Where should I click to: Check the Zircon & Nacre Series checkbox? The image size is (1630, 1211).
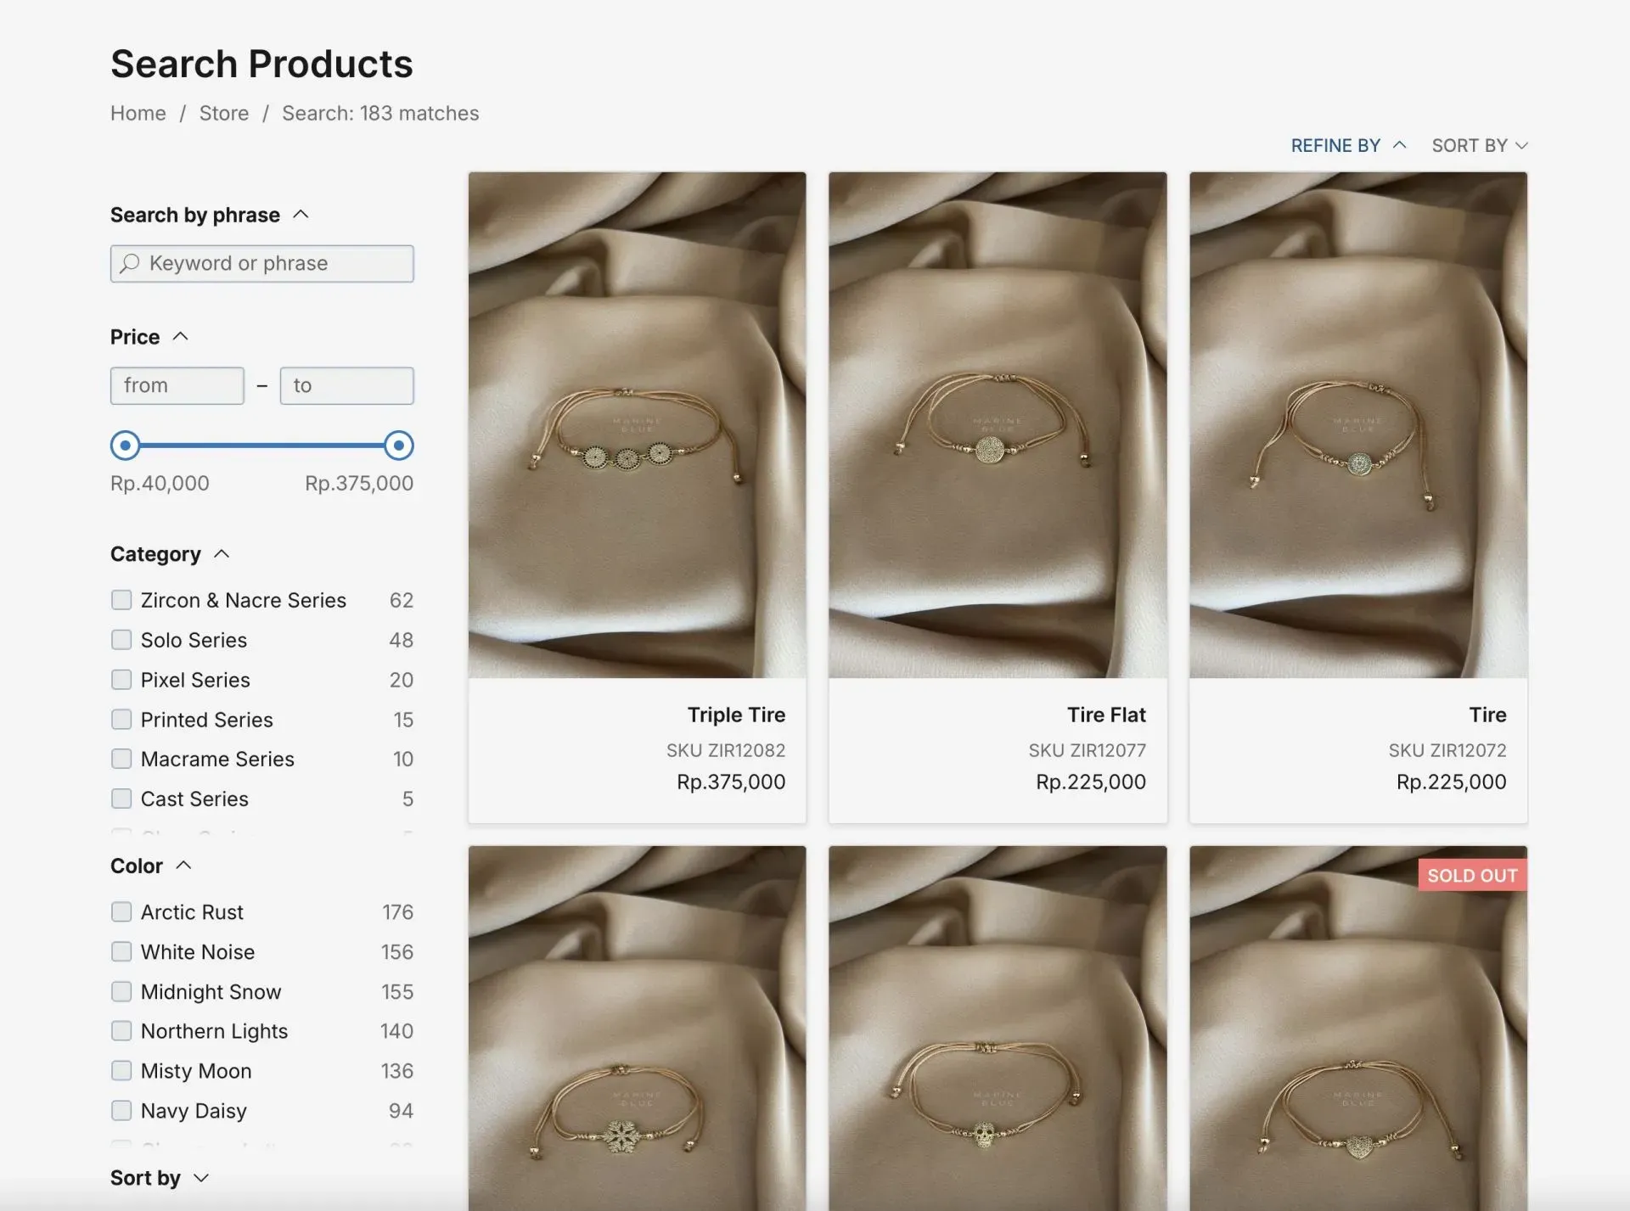pyautogui.click(x=121, y=600)
